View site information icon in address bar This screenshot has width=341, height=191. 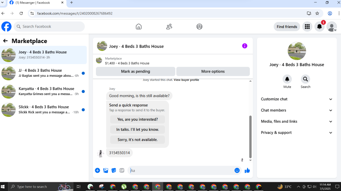click(32, 13)
